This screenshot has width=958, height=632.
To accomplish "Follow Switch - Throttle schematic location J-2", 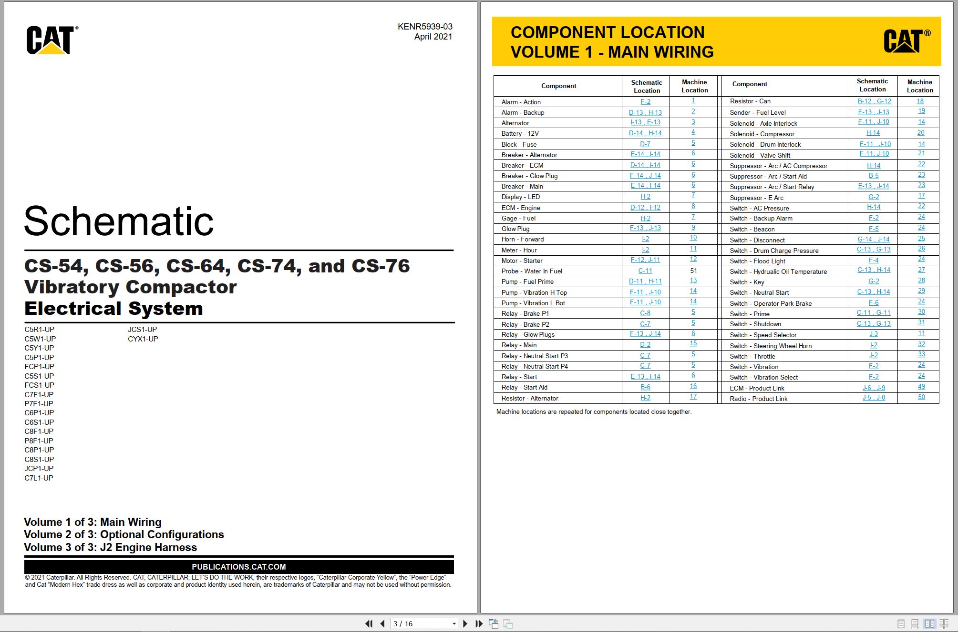I will click(x=874, y=355).
